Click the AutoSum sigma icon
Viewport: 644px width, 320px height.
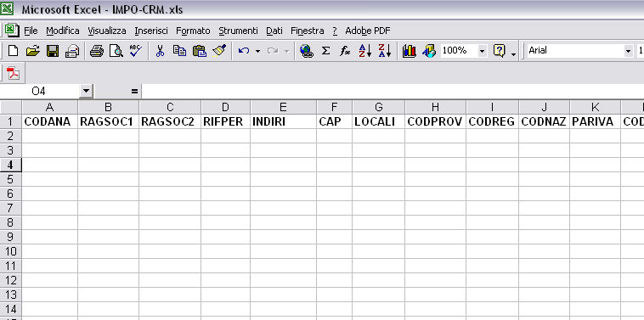coord(325,51)
